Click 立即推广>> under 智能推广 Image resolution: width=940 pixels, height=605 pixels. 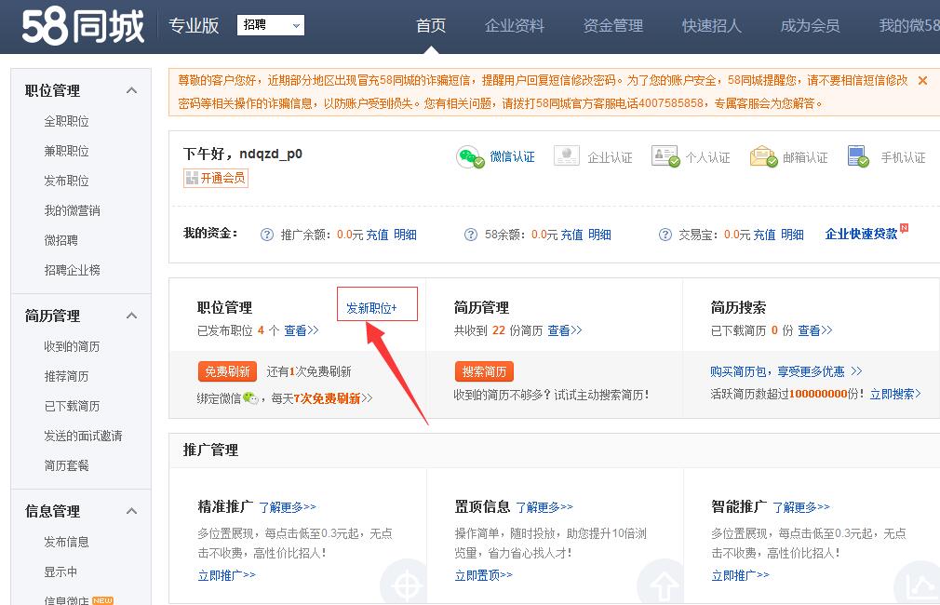(741, 575)
